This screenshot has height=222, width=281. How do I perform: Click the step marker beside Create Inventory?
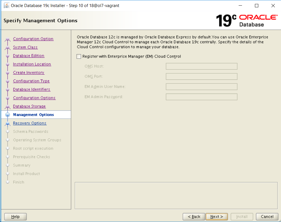click(8, 73)
